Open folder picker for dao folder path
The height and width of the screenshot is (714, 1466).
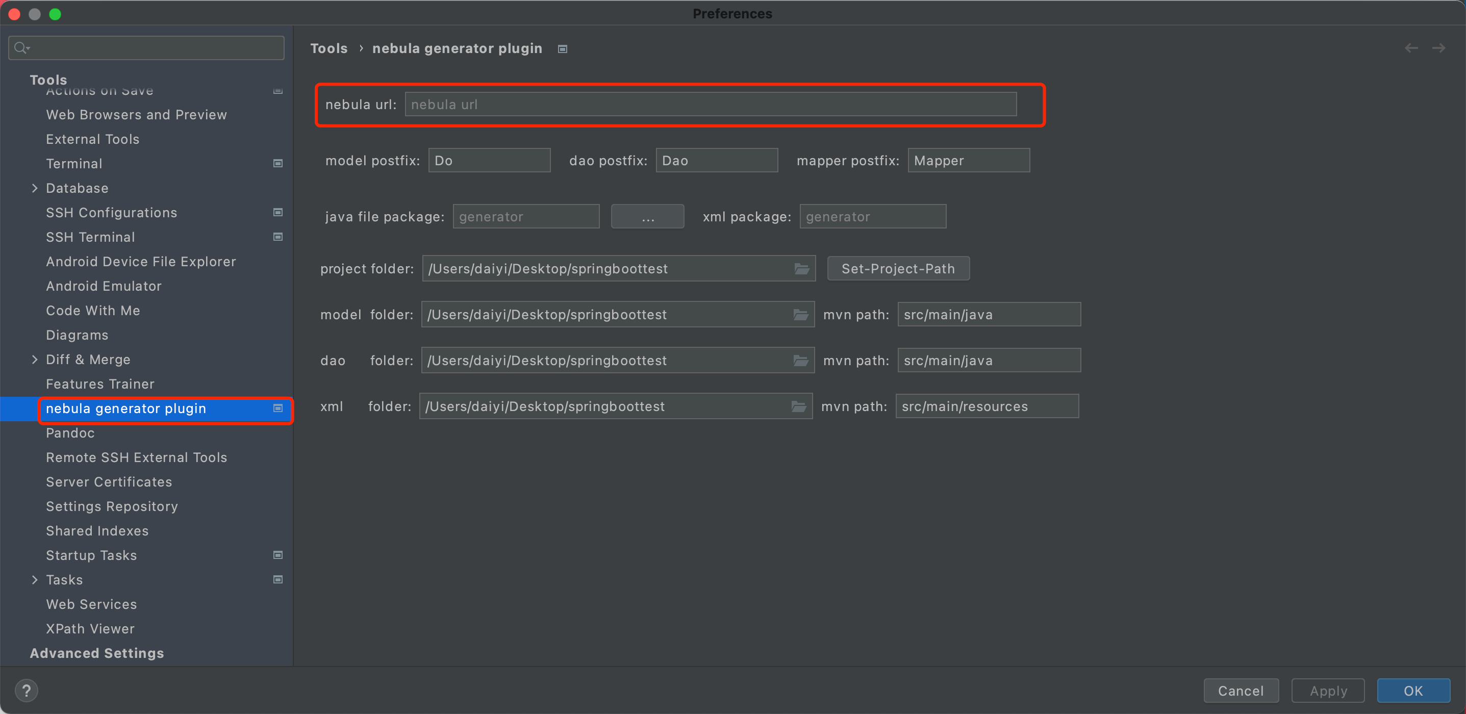point(801,360)
